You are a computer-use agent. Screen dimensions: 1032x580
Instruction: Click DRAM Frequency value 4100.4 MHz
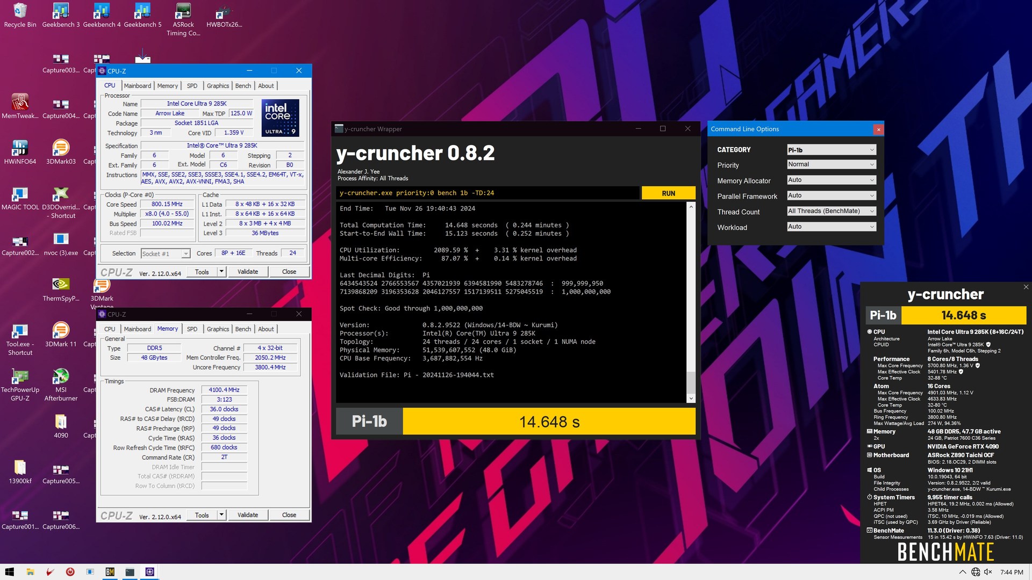click(224, 390)
